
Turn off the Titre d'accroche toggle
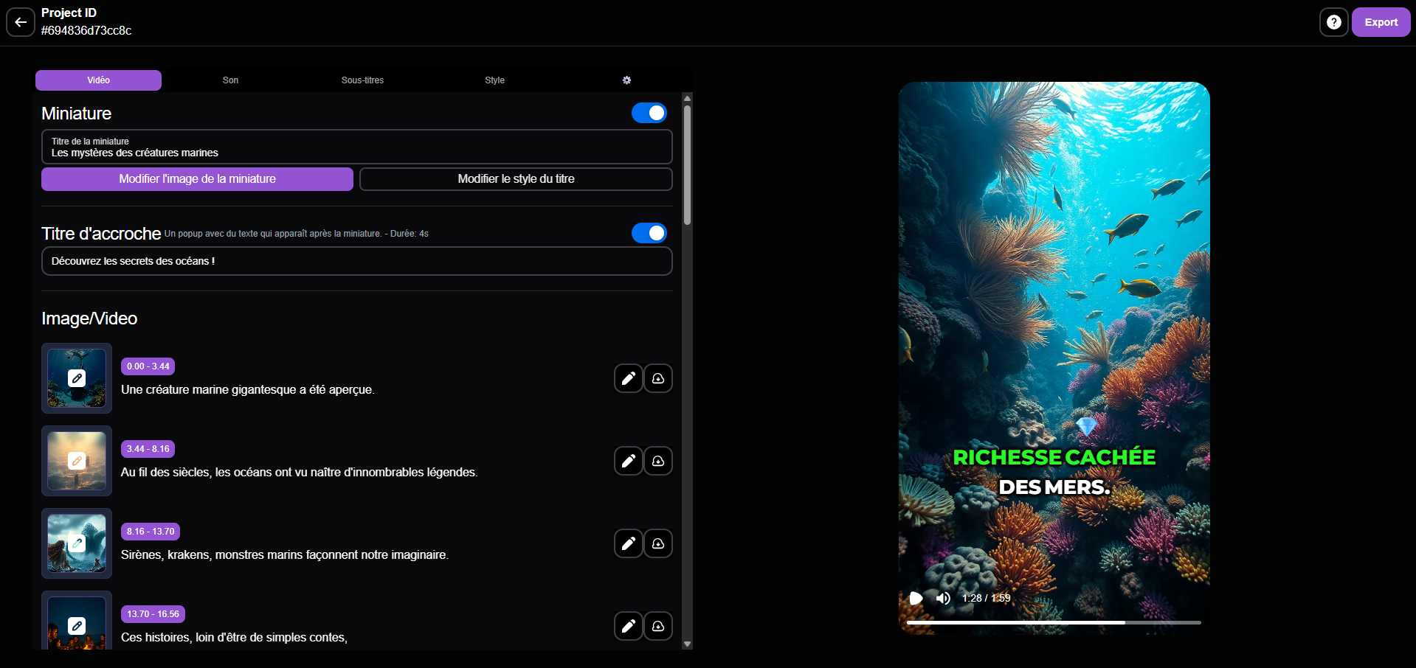[649, 233]
